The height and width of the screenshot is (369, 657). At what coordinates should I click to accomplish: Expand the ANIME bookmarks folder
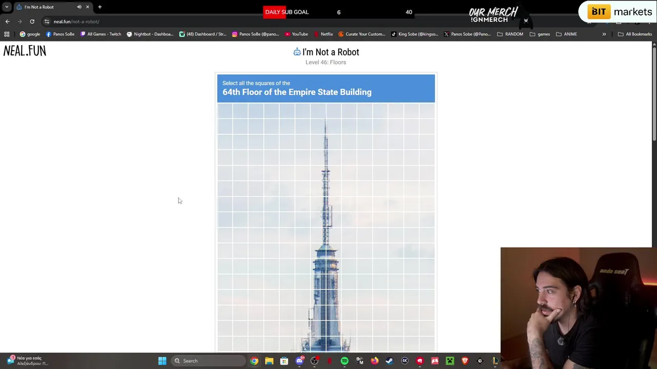[x=567, y=34]
